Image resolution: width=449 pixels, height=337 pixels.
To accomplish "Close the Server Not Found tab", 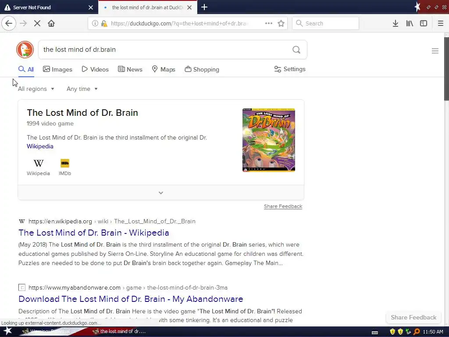I will pos(91,7).
